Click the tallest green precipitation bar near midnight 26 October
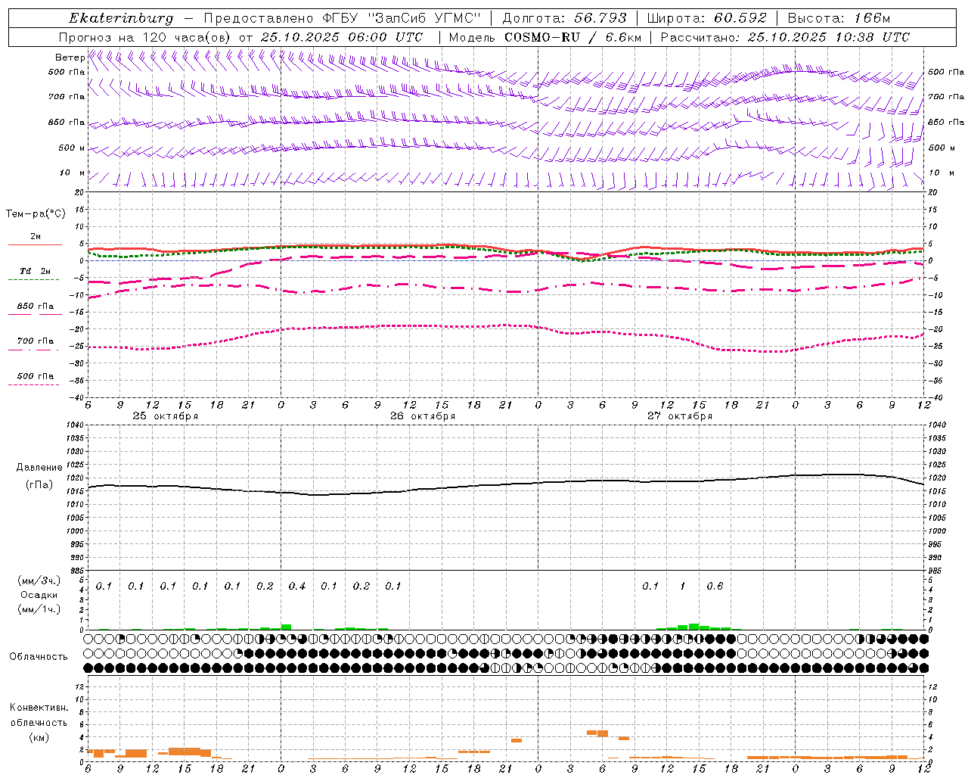Viewport: 968px width, 775px height. point(286,627)
